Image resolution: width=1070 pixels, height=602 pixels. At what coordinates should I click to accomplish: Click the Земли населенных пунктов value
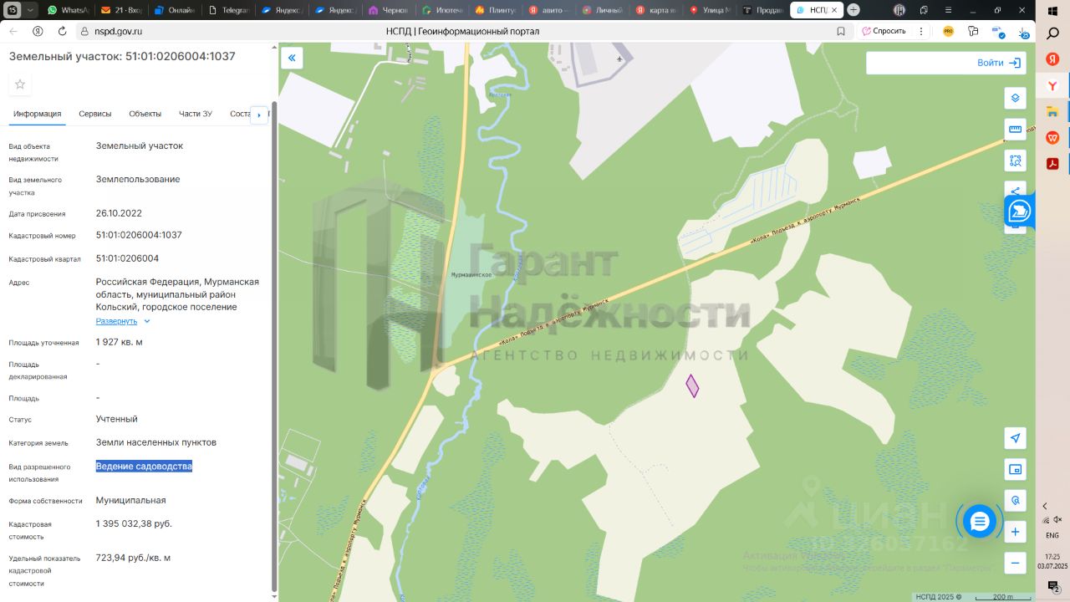pyautogui.click(x=156, y=442)
